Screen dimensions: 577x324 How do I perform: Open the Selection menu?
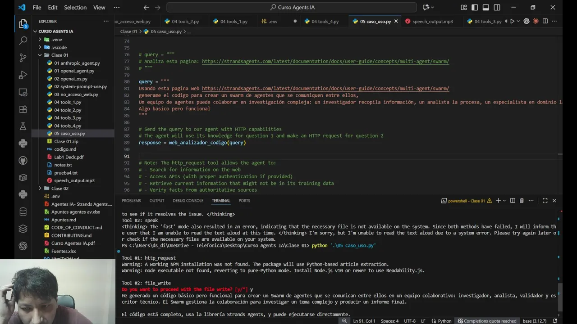(x=75, y=7)
